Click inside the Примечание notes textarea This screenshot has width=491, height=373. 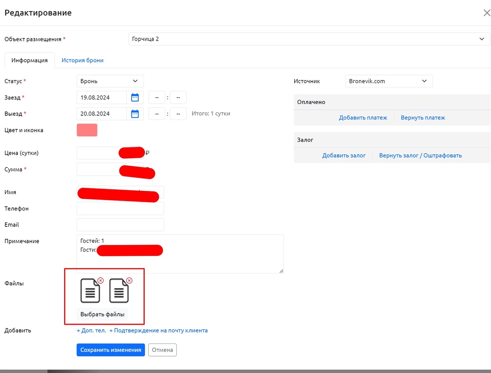180,254
